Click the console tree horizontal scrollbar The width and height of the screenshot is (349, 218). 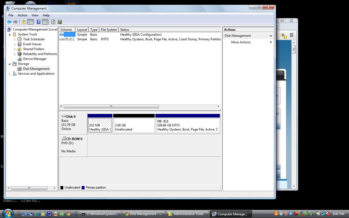click(29, 188)
